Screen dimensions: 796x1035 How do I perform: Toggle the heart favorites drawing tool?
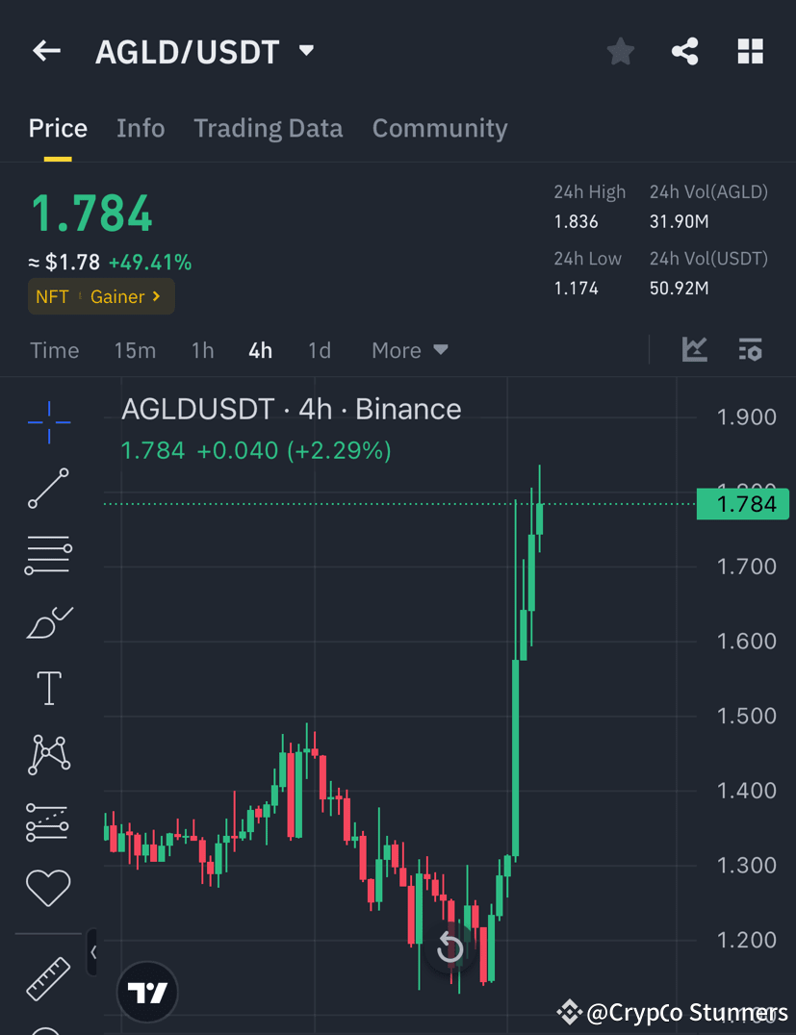point(48,888)
